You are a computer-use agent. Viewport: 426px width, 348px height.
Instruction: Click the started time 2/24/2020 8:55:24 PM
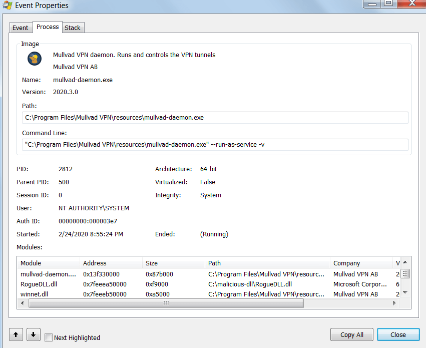(91, 234)
